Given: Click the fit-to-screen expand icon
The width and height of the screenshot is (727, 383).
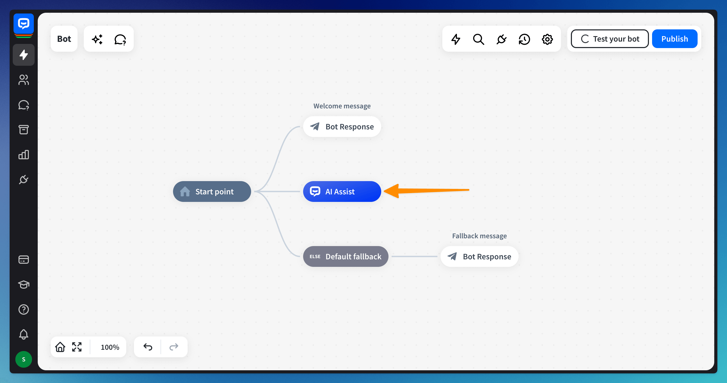Looking at the screenshot, I should 77,347.
